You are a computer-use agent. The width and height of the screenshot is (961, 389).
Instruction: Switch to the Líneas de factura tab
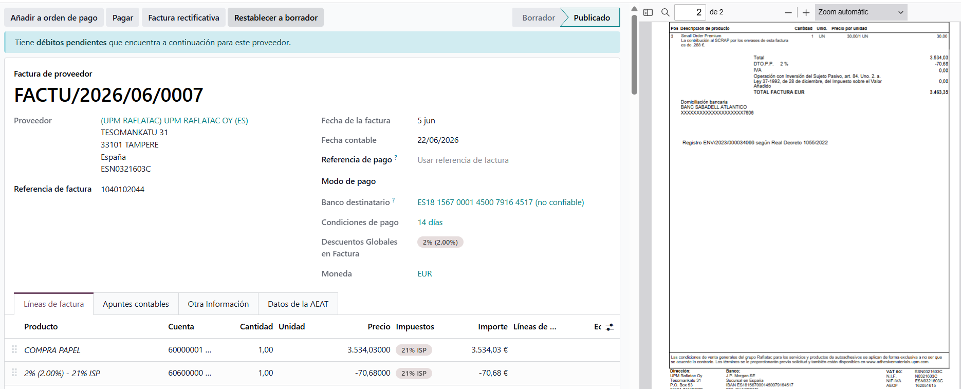tap(54, 304)
